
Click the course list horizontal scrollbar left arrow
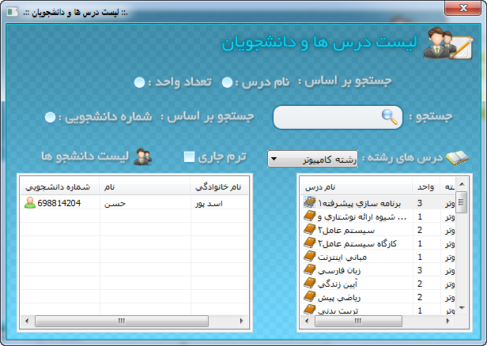(x=307, y=322)
